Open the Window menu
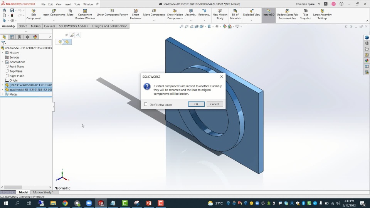Screen dimensions: 370x208 pos(88,4)
